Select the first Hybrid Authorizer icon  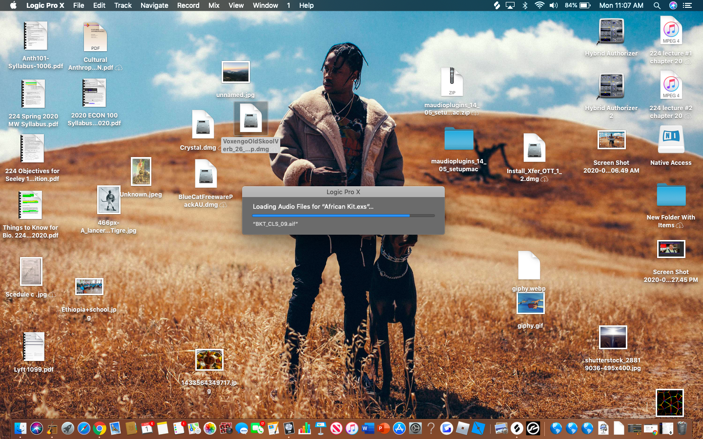(611, 32)
